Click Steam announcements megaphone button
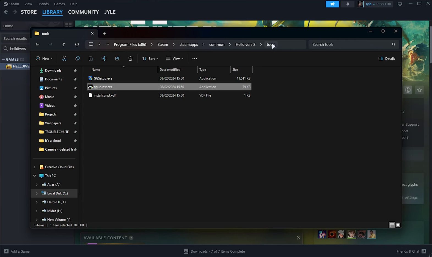The height and width of the screenshot is (257, 432). (332, 4)
